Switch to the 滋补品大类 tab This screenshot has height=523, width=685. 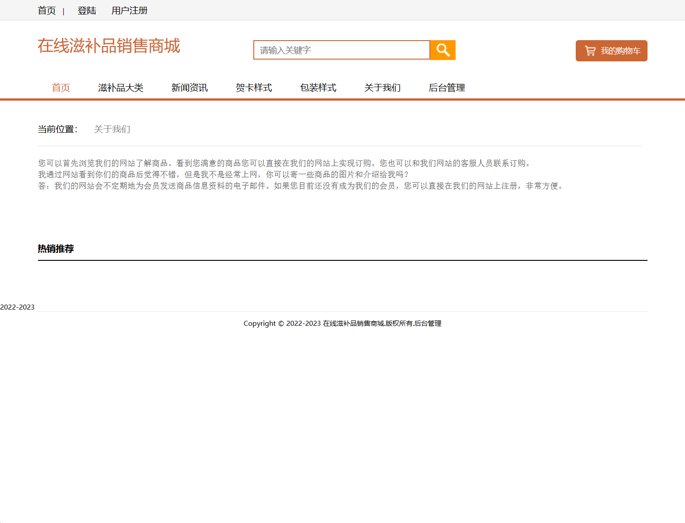(121, 88)
